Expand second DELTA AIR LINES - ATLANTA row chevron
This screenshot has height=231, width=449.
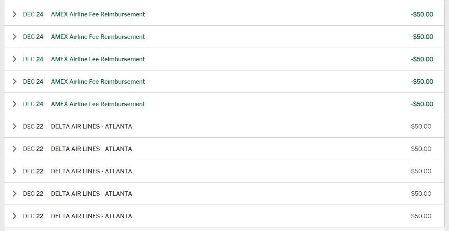(15, 149)
